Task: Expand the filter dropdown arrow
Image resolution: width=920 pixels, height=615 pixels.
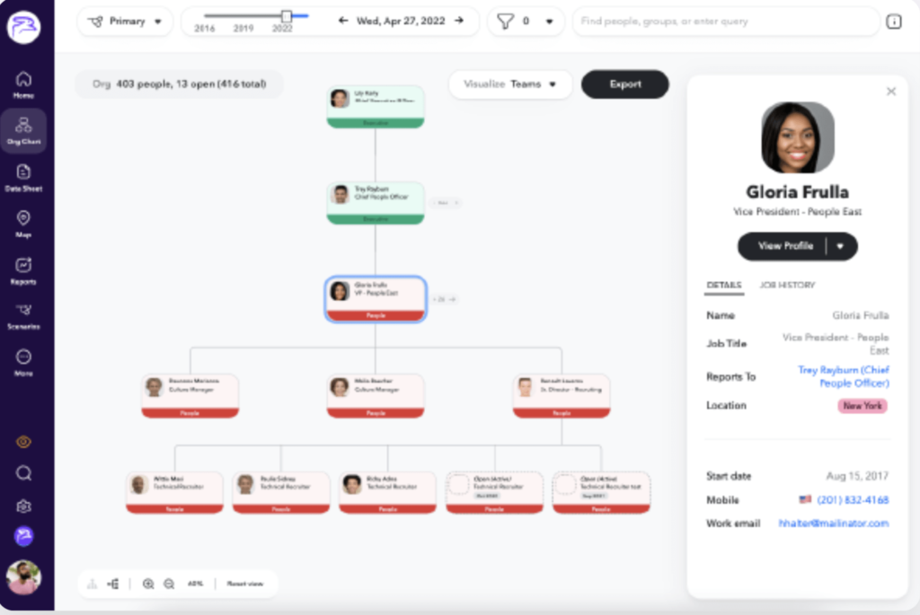Action: [549, 22]
